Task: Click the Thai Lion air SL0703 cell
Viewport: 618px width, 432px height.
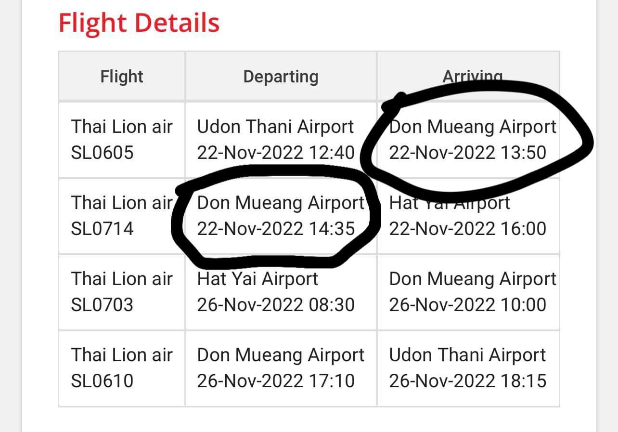Action: (x=122, y=292)
